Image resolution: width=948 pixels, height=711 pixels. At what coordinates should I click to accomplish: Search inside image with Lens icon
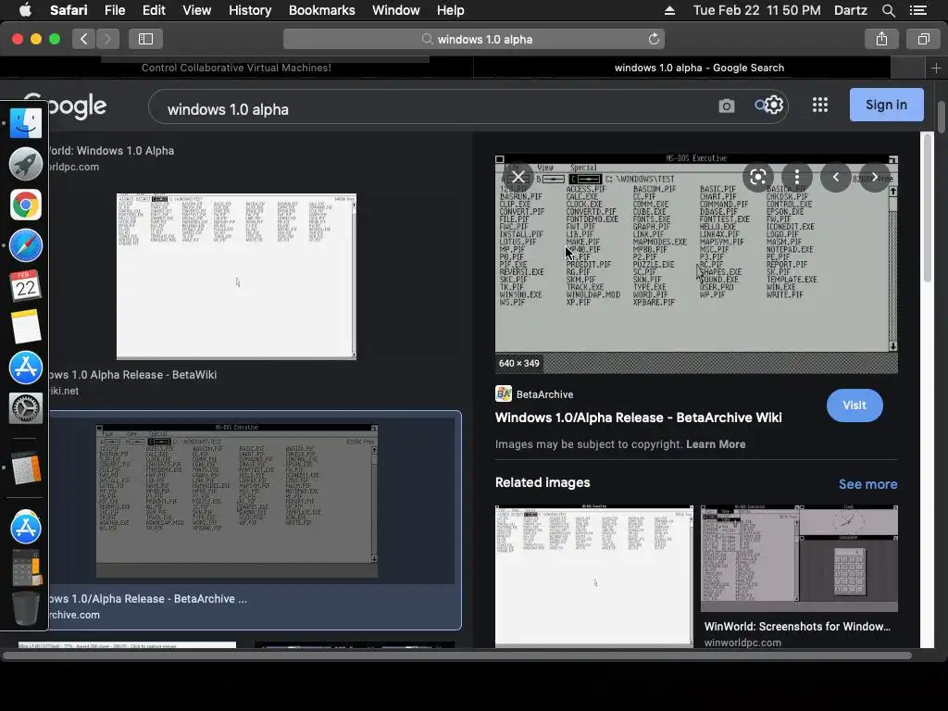757,177
